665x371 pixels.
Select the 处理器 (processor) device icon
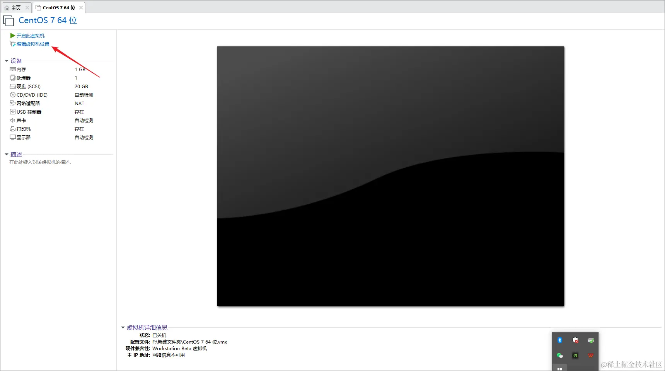(12, 78)
